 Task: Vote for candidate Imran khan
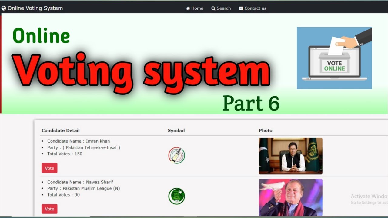(x=49, y=168)
